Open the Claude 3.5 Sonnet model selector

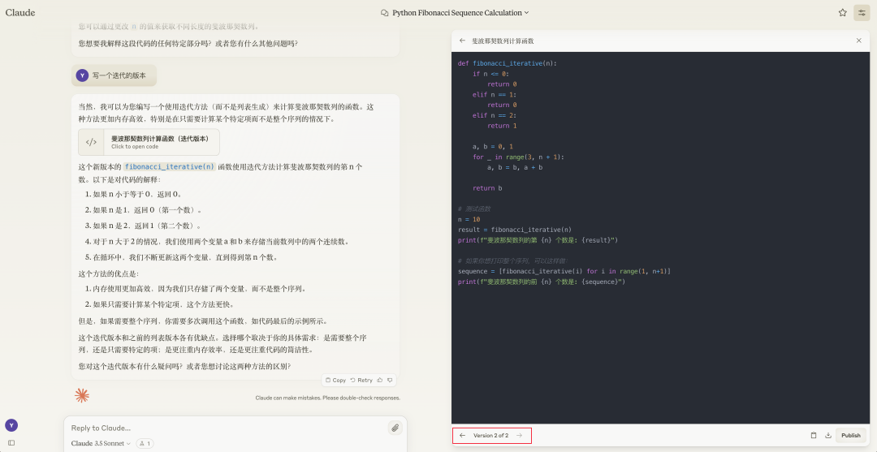(101, 444)
